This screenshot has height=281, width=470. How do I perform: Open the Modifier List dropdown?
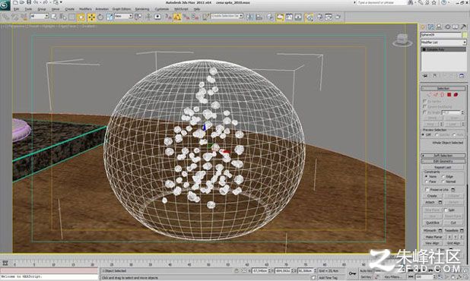(443, 43)
